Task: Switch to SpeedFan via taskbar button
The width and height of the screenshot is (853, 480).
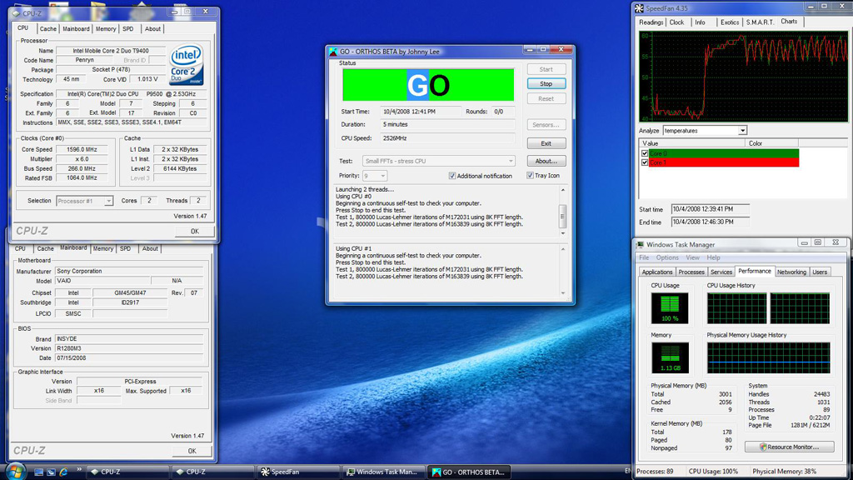Action: [290, 472]
